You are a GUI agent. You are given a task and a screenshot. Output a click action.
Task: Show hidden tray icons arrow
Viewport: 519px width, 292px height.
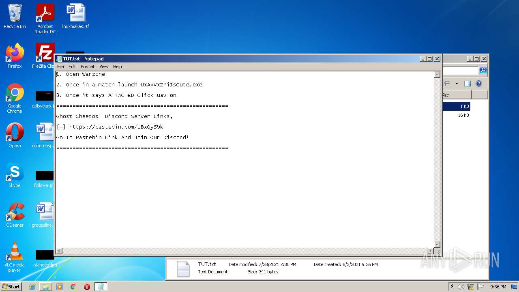[x=452, y=287]
